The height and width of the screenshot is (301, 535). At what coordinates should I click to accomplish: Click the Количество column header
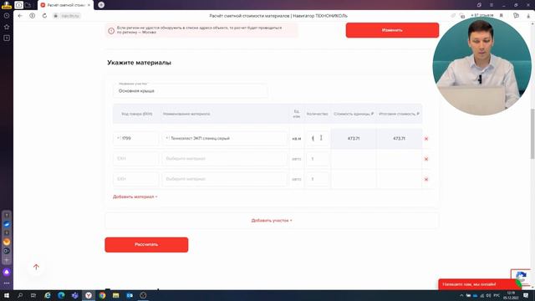click(x=318, y=114)
